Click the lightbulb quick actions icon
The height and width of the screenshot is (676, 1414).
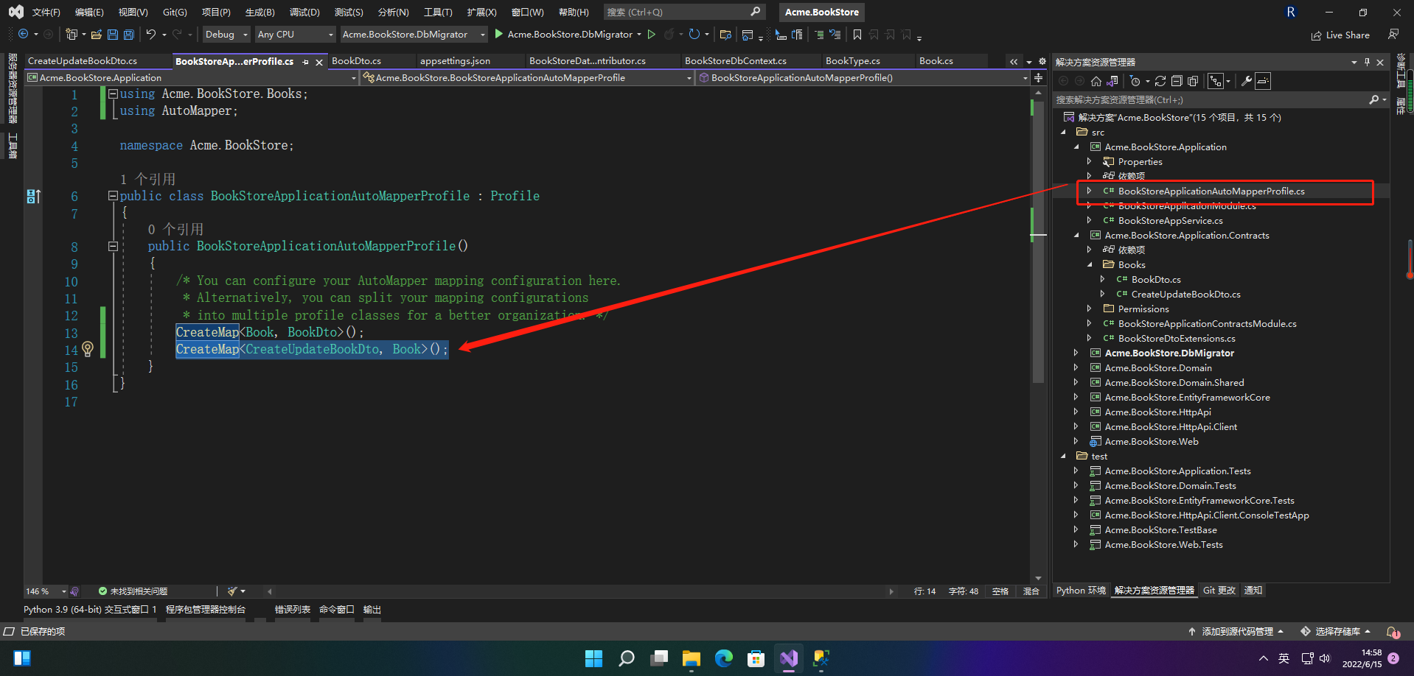(88, 348)
